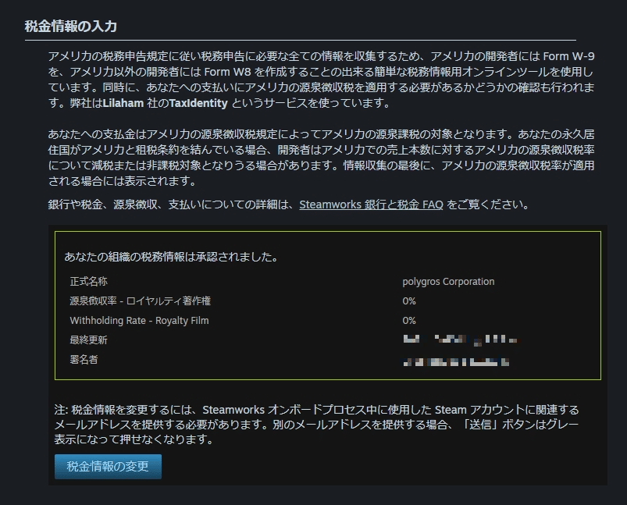Viewport: 627px width, 505px height.
Task: Click the あなたの組織の税務情報は承認されました message
Action: [x=171, y=257]
